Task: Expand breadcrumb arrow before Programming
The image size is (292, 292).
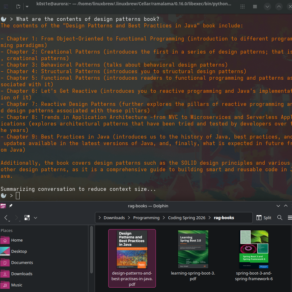Action: (129, 218)
